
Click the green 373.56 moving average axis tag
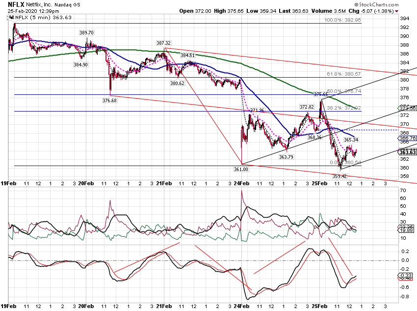tap(407, 108)
